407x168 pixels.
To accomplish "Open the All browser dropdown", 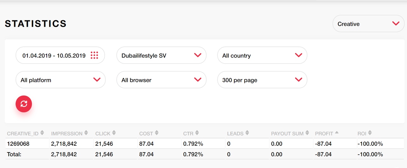I will 162,80.
